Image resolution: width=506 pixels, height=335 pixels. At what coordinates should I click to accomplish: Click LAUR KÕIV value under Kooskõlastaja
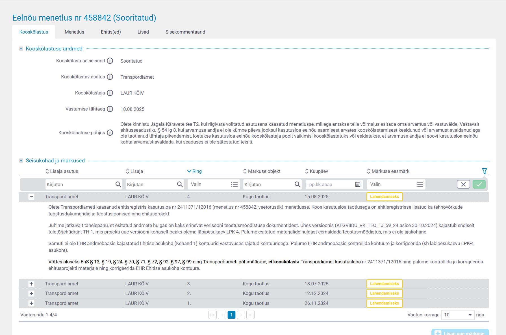(132, 93)
